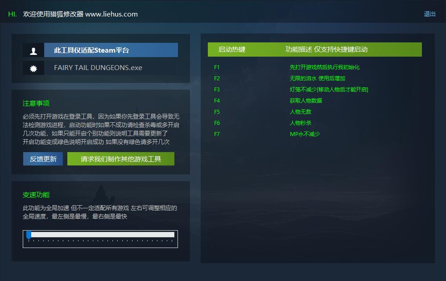This screenshot has height=281, width=446.
Task: Click the F7 hotkey label
Action: pyautogui.click(x=217, y=134)
